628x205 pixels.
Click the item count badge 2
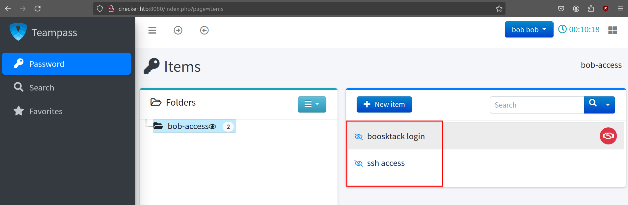tap(228, 127)
